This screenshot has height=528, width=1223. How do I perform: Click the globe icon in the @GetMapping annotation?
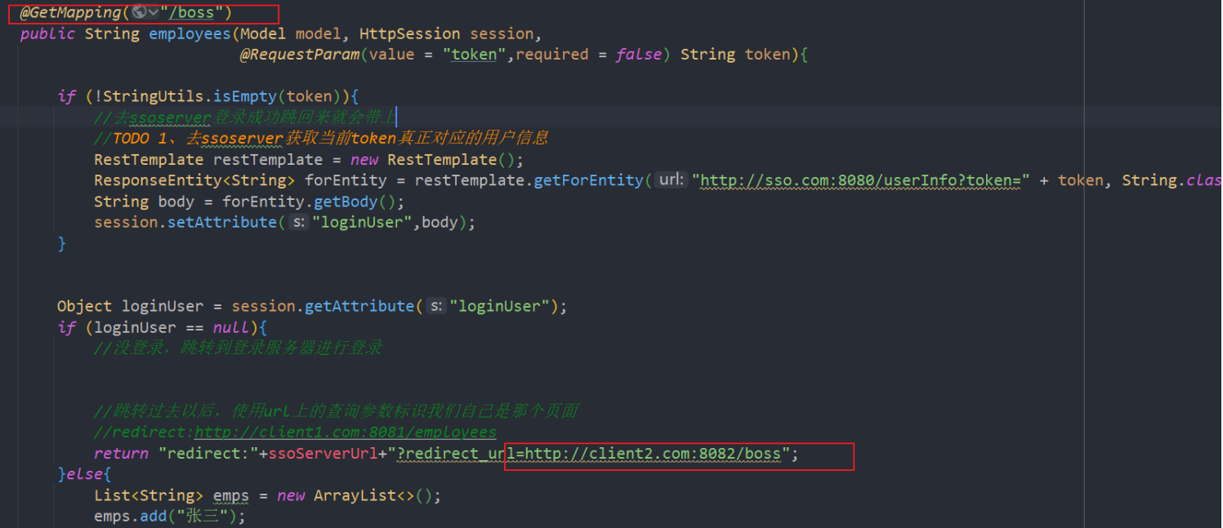click(x=139, y=12)
